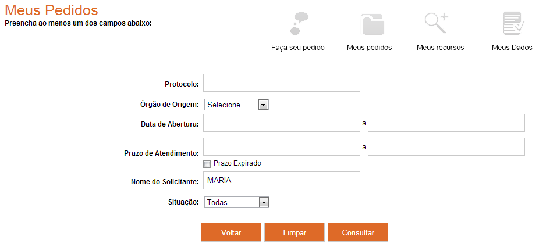Select the 'Meus recursos' menu label
Image resolution: width=539 pixels, height=251 pixels.
[440, 48]
